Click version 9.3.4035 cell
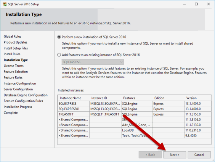This screenshot has height=162, width=215. click(198, 136)
